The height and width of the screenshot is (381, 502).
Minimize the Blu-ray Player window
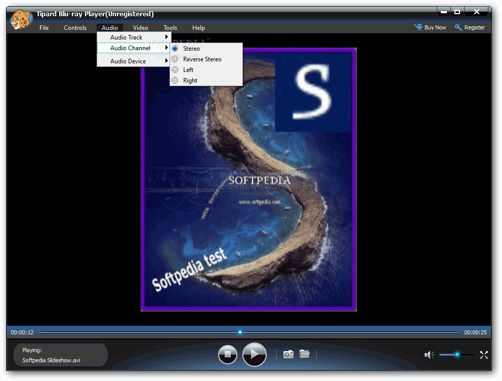pos(444,12)
